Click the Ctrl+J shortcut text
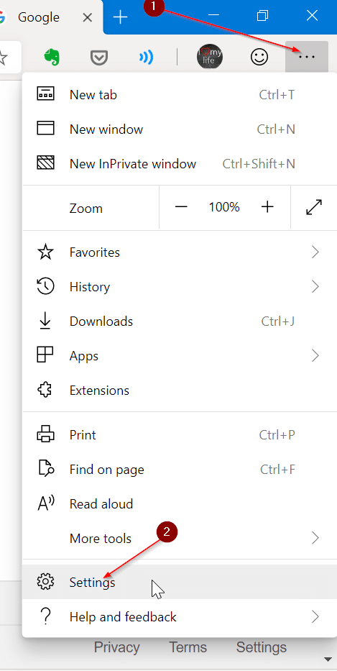Image resolution: width=337 pixels, height=671 pixels. coord(278,321)
